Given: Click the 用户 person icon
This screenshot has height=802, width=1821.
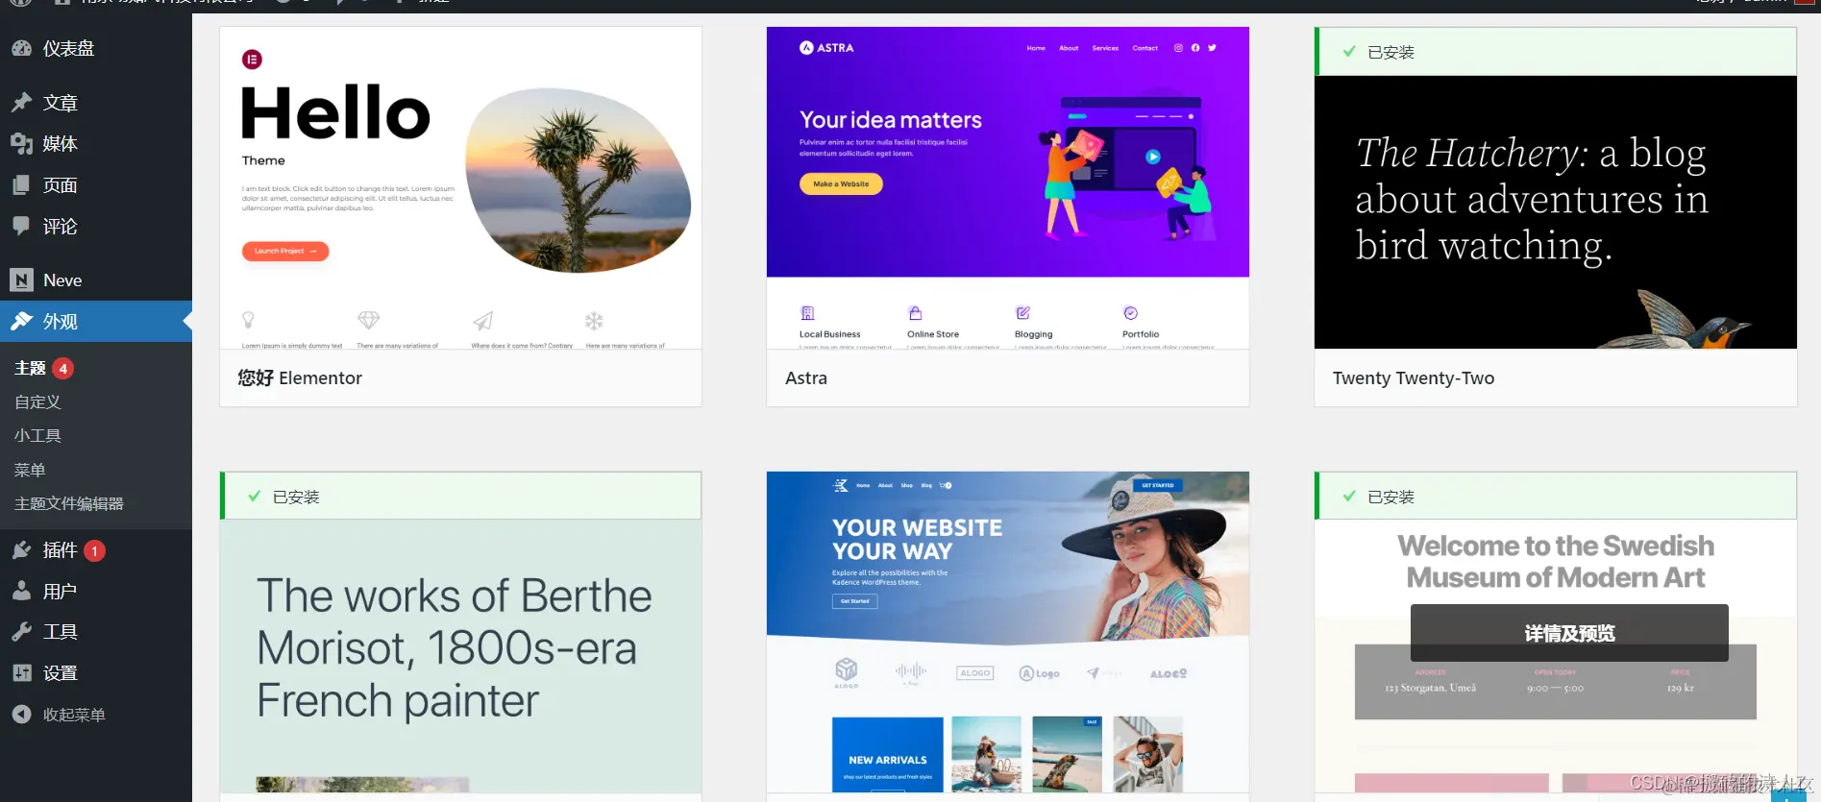Looking at the screenshot, I should coord(21,591).
